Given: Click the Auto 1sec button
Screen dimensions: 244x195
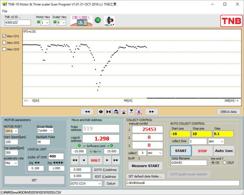Looking at the screenshot, I should 224,151.
